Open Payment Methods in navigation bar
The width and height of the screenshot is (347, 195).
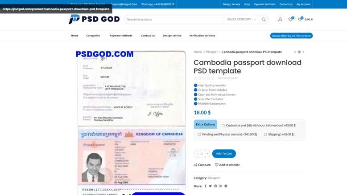[x=121, y=36]
